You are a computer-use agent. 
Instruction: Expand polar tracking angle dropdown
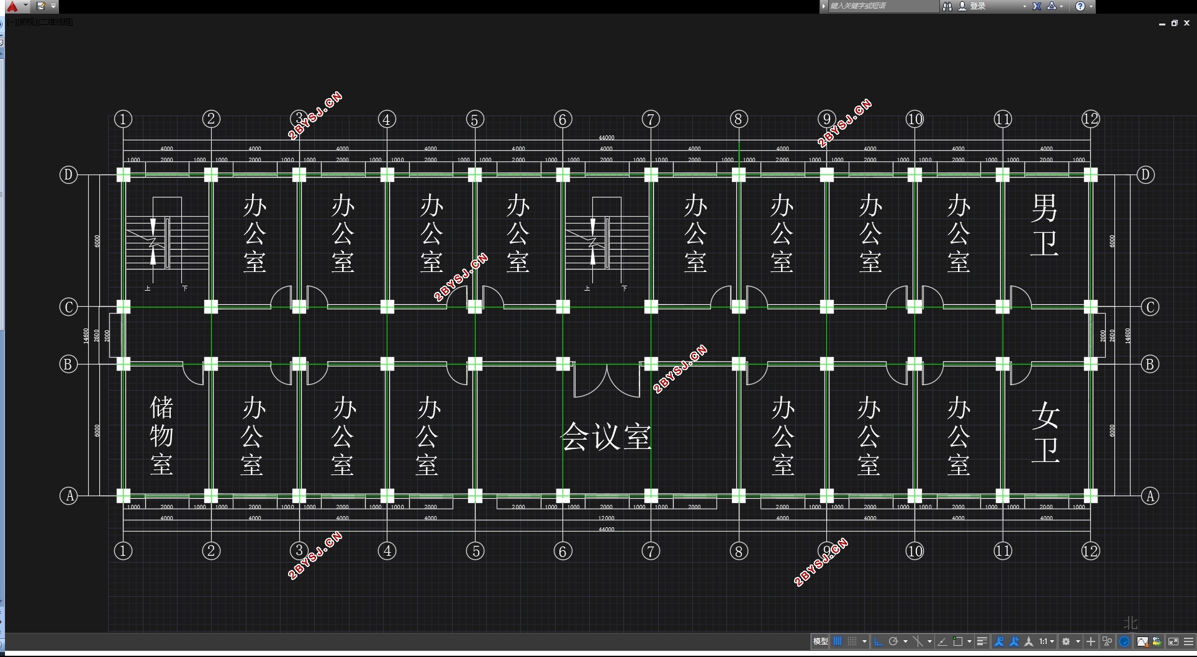[905, 641]
